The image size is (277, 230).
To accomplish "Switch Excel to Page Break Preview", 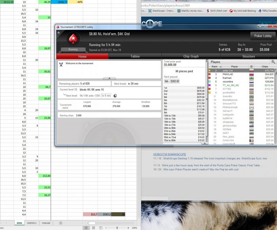I will coord(101,228).
